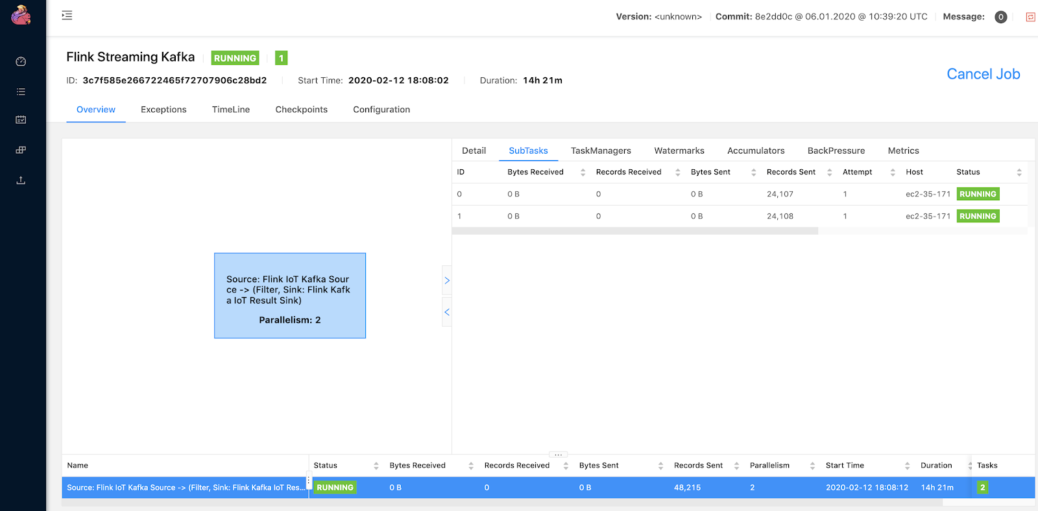Sort vertex list by Records Received
1038x511 pixels.
(x=566, y=466)
